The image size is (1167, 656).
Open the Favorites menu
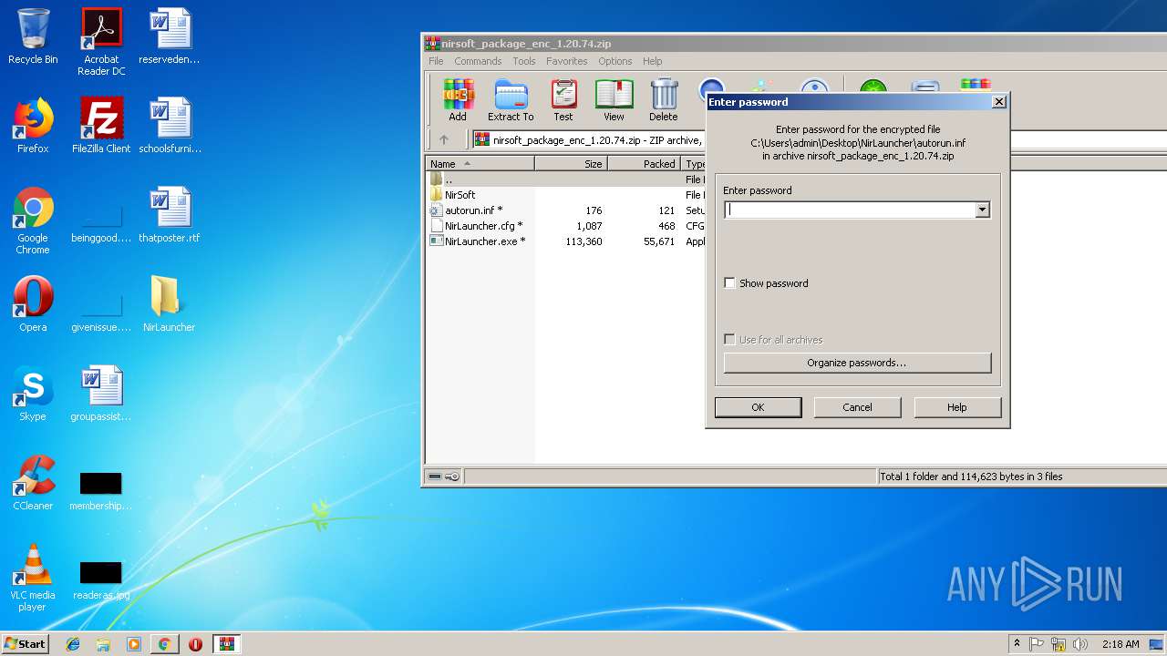(567, 61)
